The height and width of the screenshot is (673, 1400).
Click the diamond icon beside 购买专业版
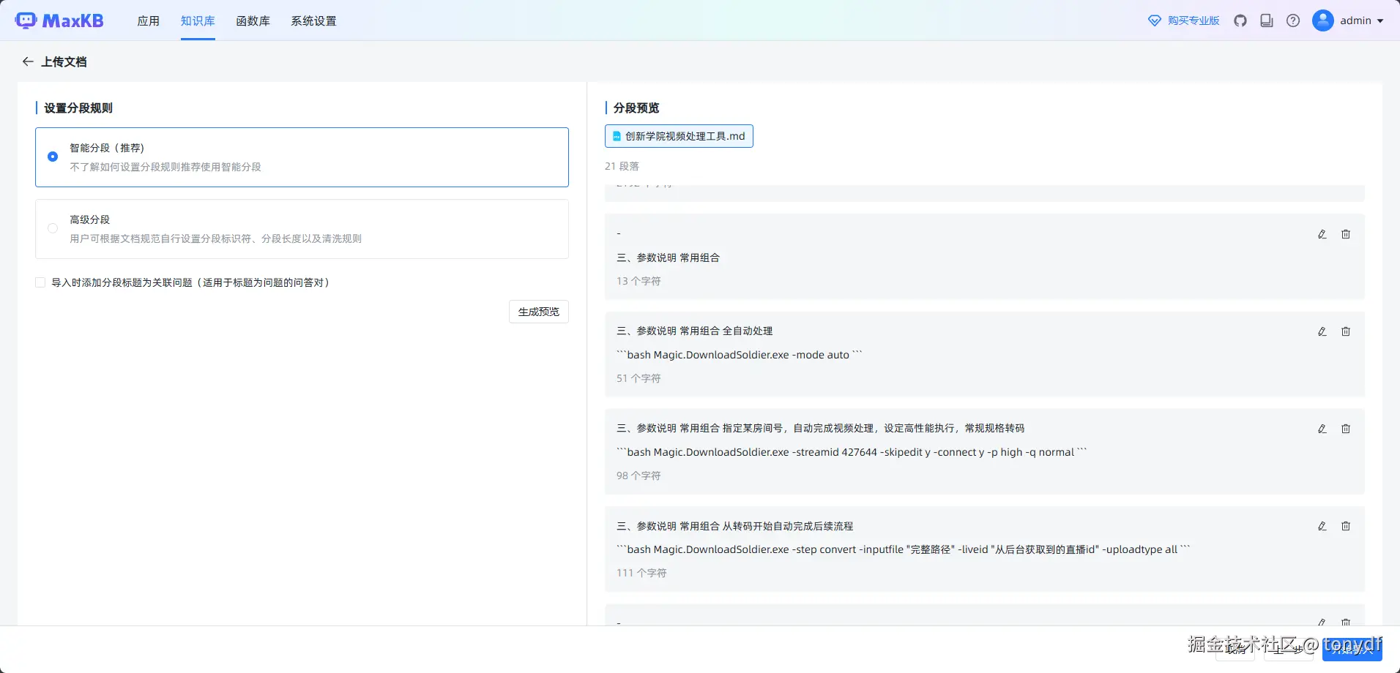pos(1155,20)
